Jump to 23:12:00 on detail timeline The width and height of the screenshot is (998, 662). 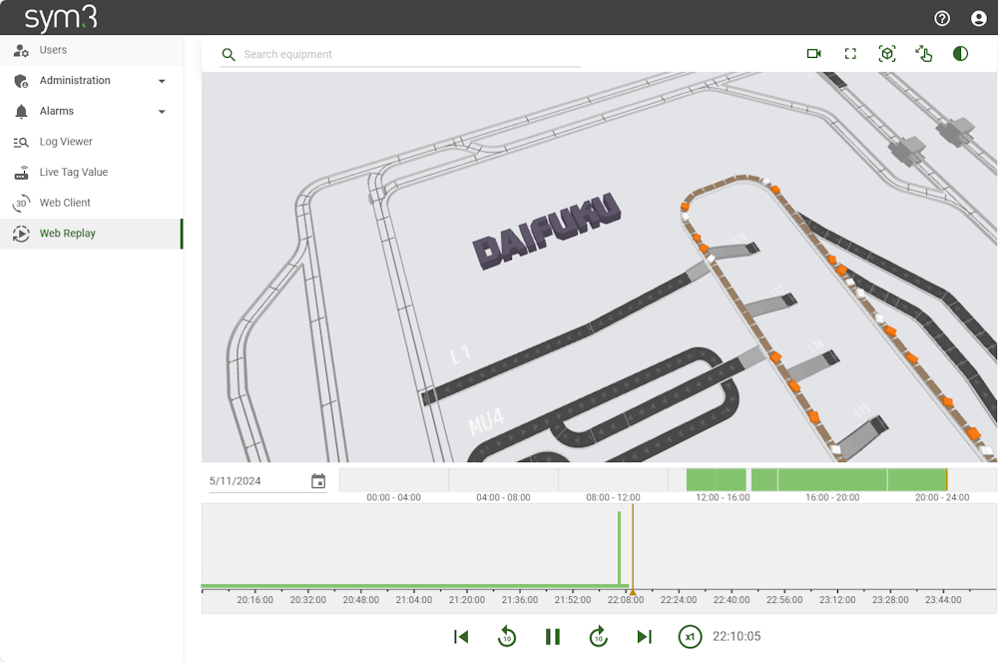click(837, 600)
